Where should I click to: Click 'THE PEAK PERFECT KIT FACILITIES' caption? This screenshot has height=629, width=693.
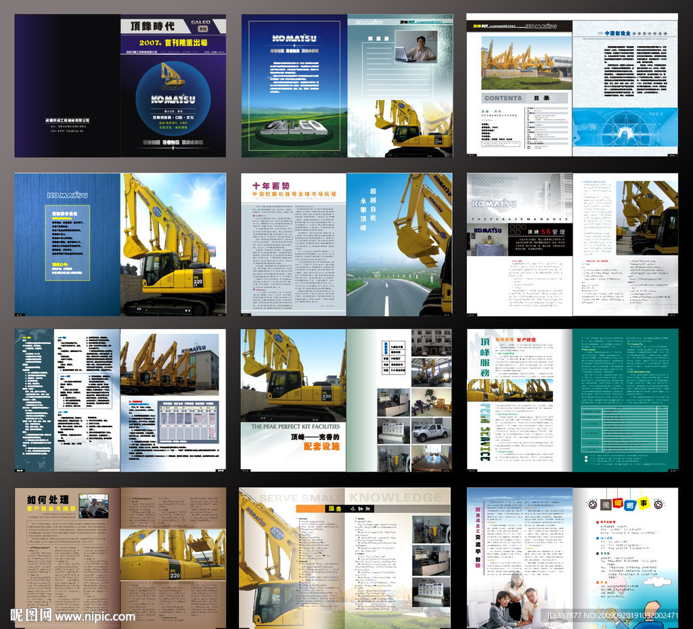tap(295, 427)
